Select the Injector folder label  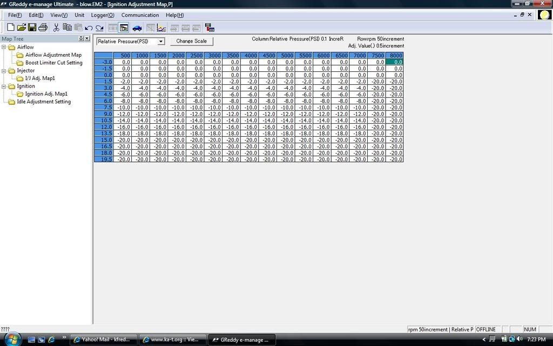point(26,71)
